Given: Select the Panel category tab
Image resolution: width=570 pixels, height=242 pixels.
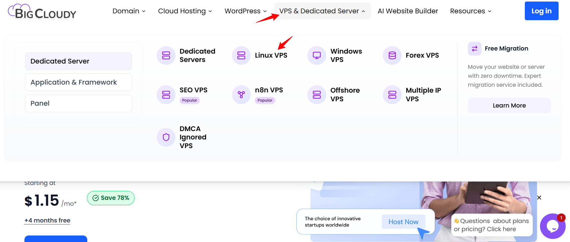Looking at the screenshot, I should tap(78, 103).
